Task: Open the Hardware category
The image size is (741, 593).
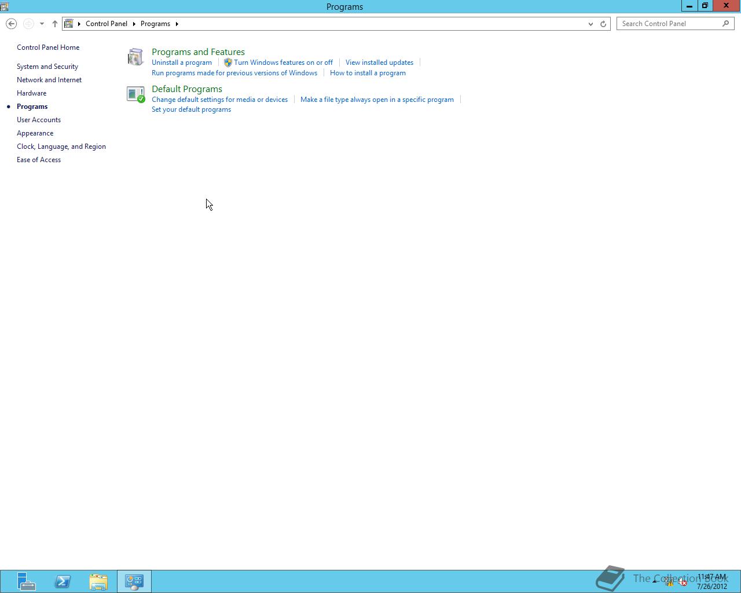Action: (31, 93)
